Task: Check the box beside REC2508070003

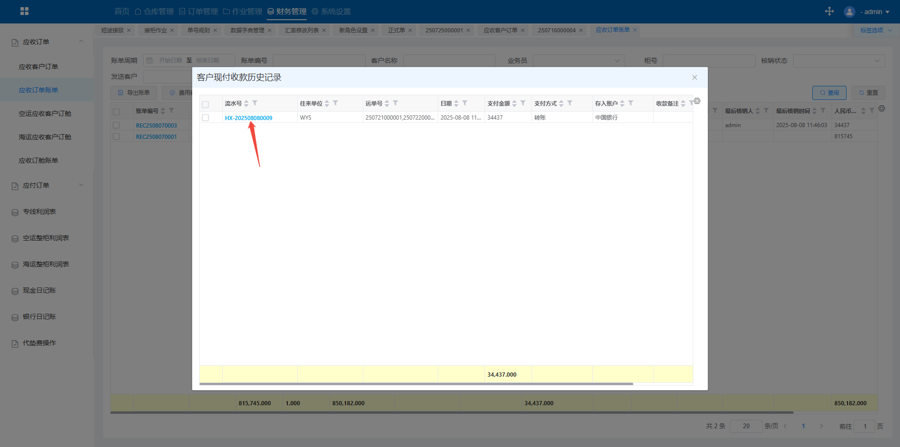Action: (116, 125)
